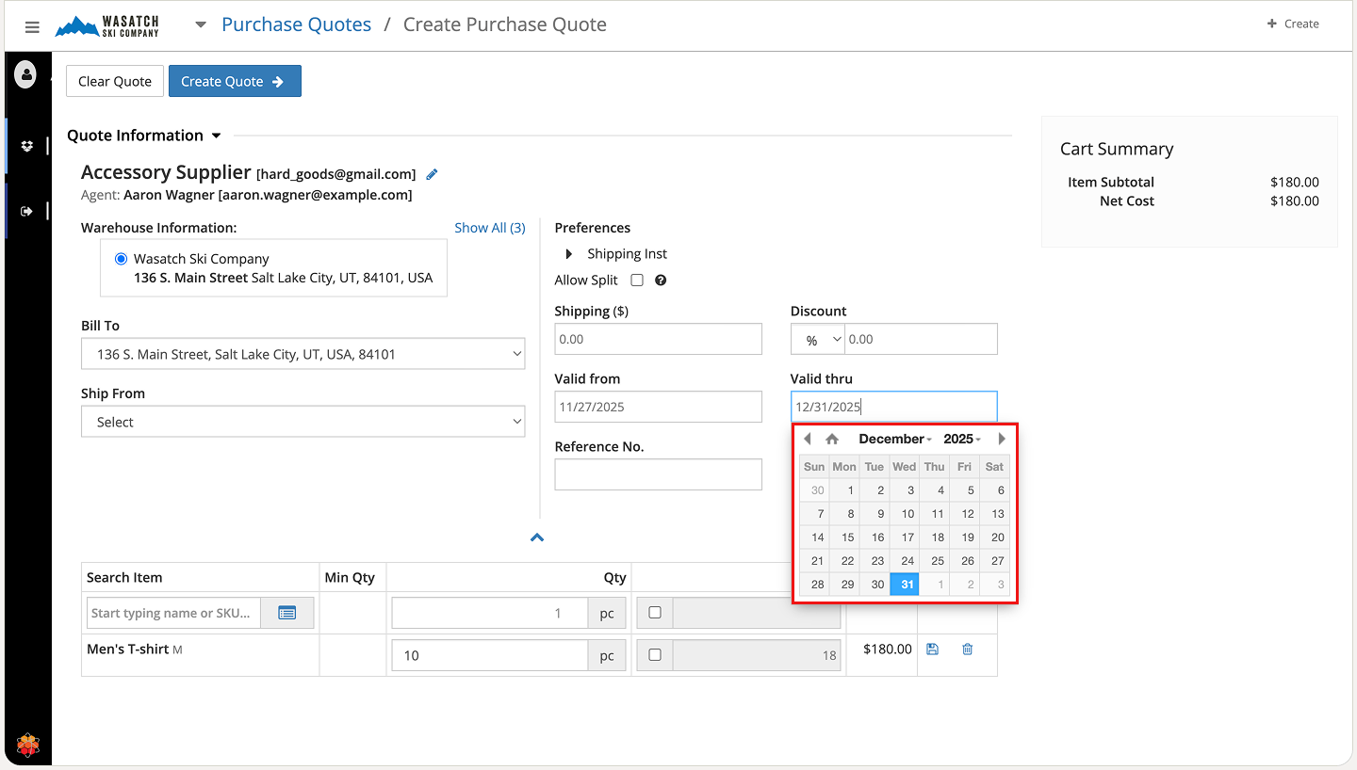The image size is (1357, 770).
Task: Click the Reference No. input field
Action: coord(658,474)
